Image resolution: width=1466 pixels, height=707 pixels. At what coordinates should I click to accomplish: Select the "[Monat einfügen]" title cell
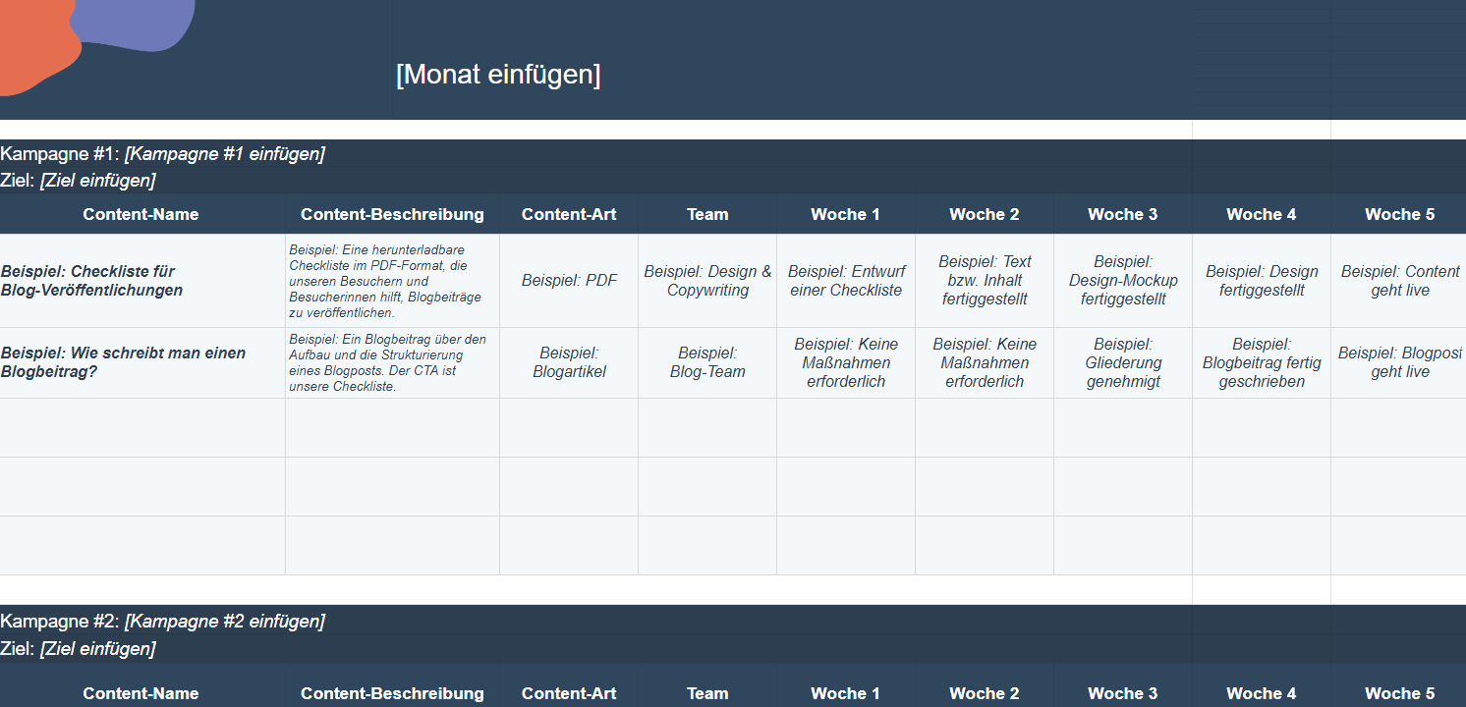click(498, 75)
